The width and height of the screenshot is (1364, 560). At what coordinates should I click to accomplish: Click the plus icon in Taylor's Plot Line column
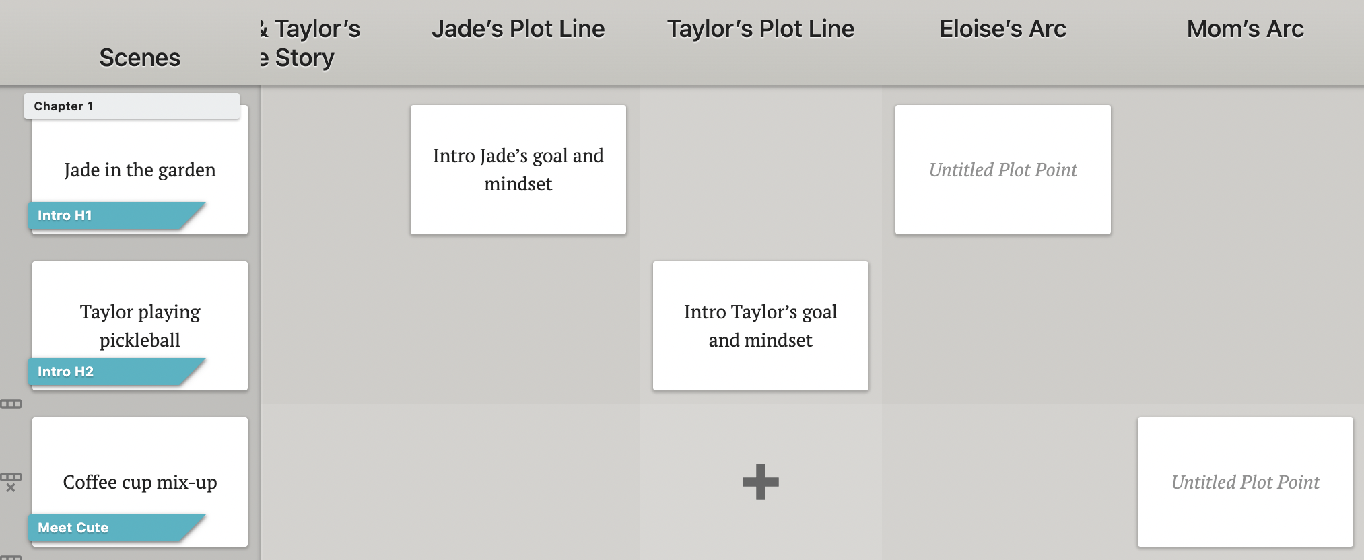click(x=760, y=482)
